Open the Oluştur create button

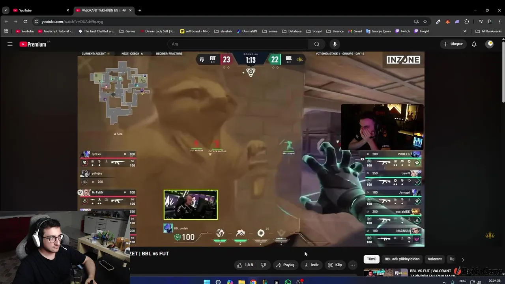tap(453, 44)
